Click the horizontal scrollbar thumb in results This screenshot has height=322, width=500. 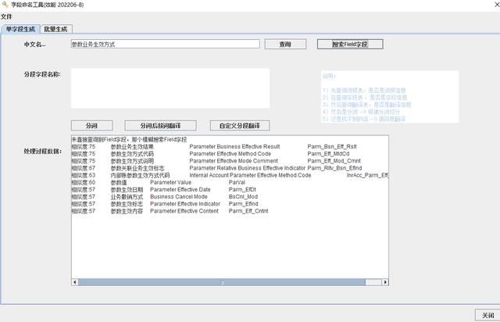click(x=224, y=283)
